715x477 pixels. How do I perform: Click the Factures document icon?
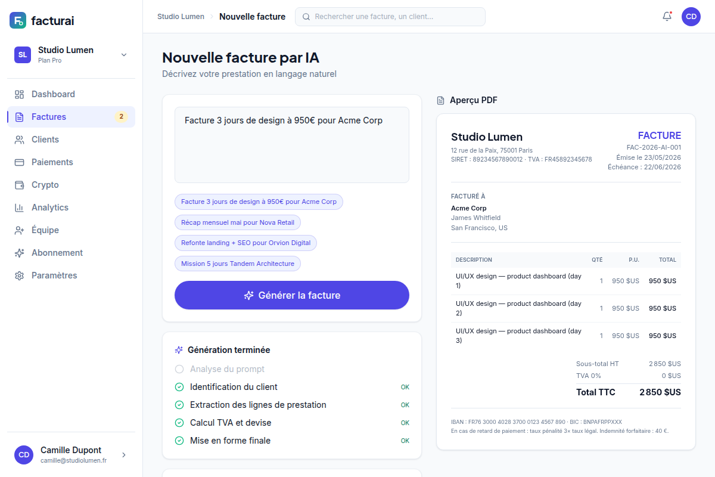(20, 117)
